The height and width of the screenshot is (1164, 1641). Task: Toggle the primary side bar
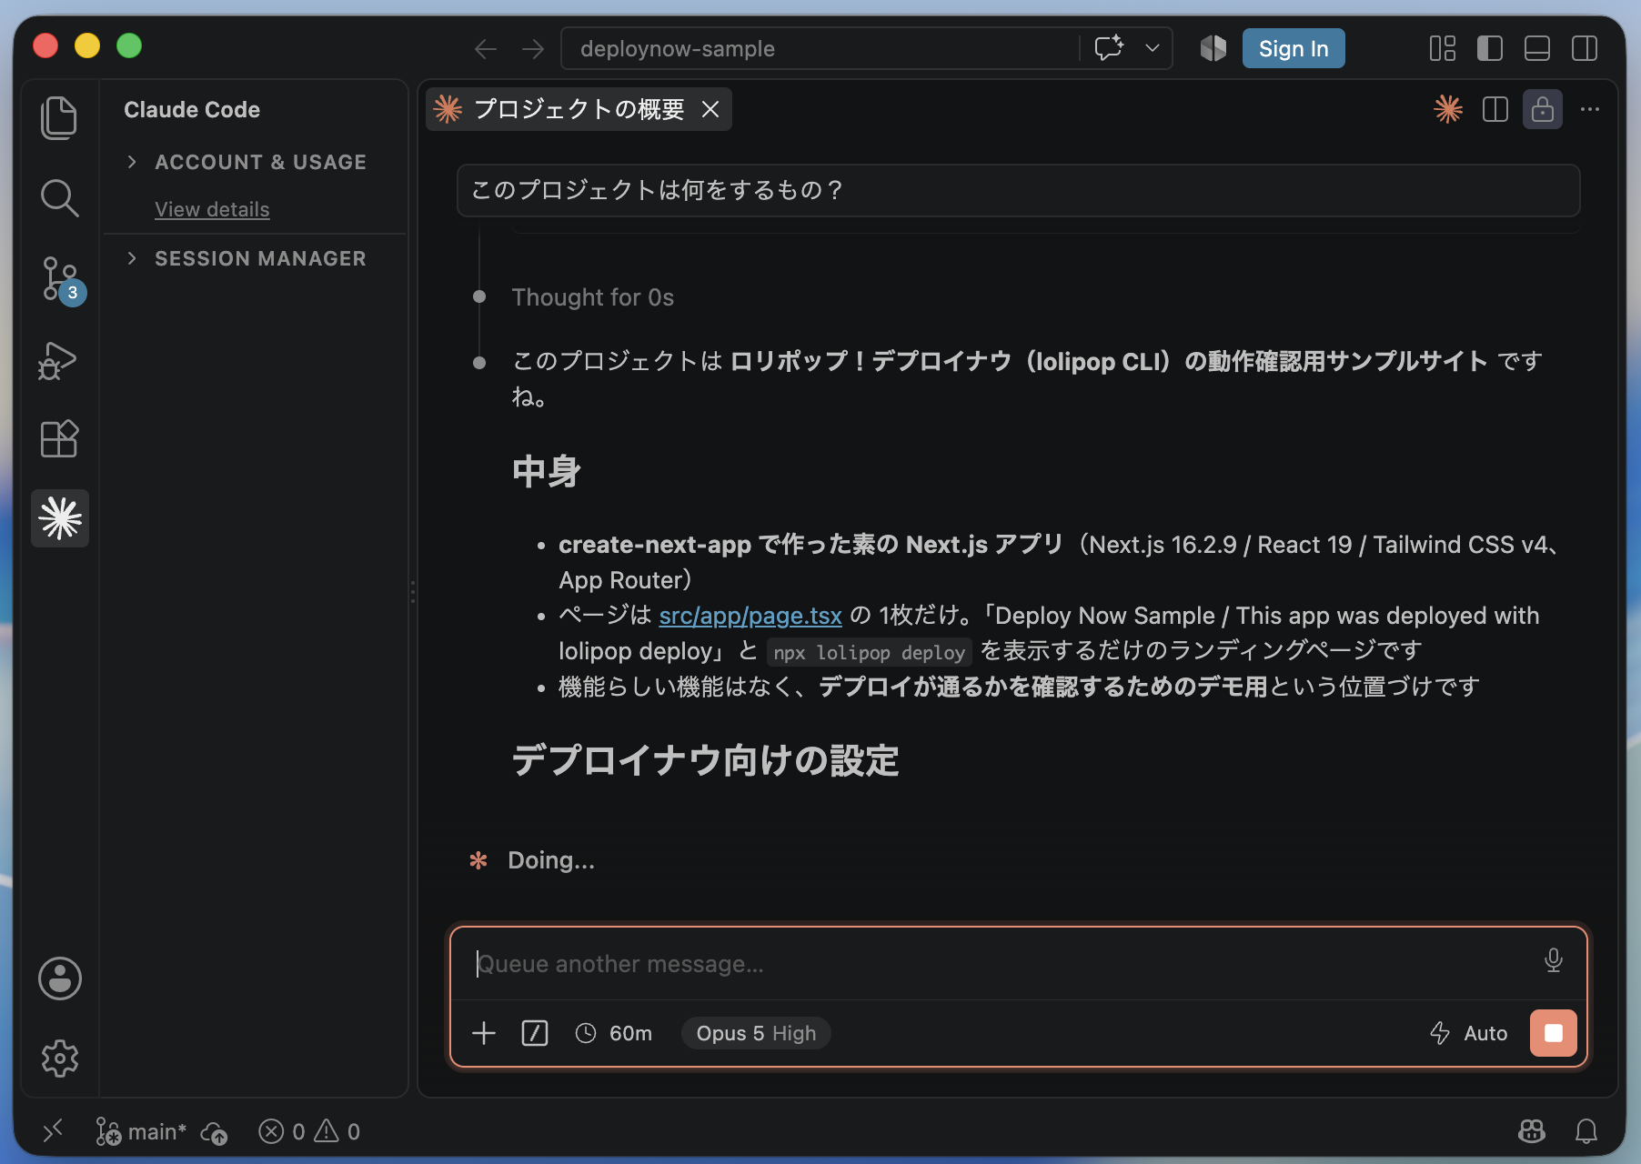tap(1490, 48)
